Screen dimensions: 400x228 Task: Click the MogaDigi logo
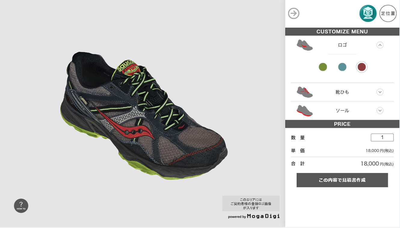(x=263, y=216)
